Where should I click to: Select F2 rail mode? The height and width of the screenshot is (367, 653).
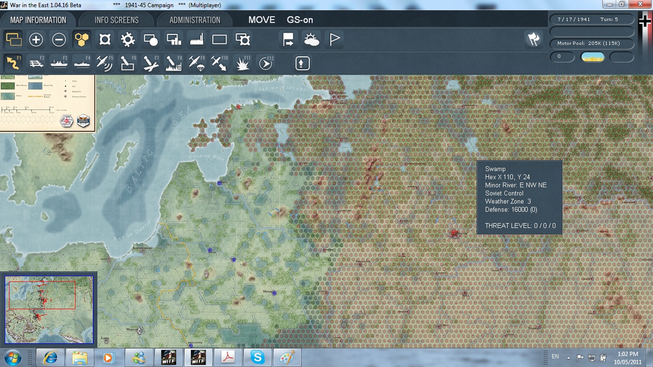[36, 63]
